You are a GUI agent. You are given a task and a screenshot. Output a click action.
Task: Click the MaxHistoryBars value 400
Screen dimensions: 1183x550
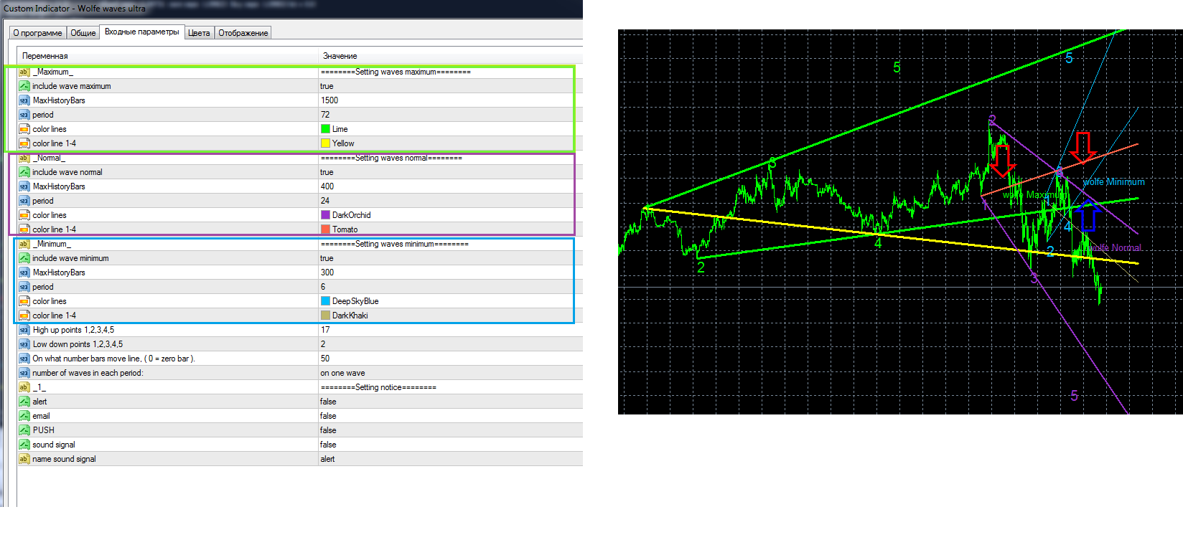coord(327,186)
